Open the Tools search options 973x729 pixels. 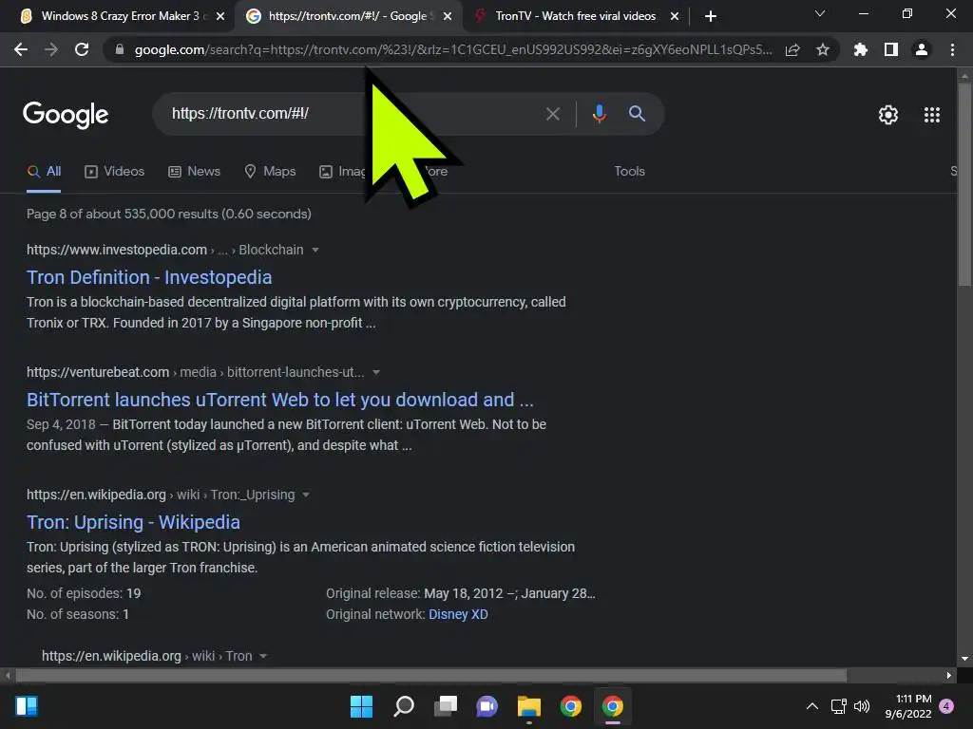[629, 172]
